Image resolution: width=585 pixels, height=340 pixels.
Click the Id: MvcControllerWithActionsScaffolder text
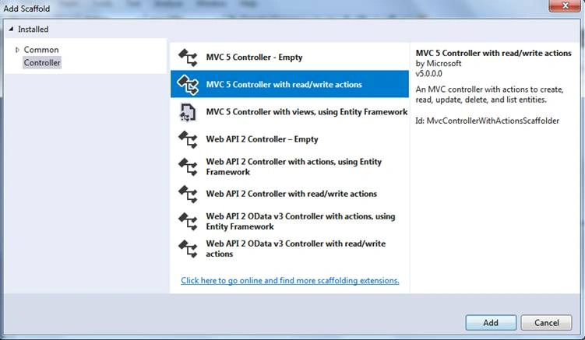point(488,121)
